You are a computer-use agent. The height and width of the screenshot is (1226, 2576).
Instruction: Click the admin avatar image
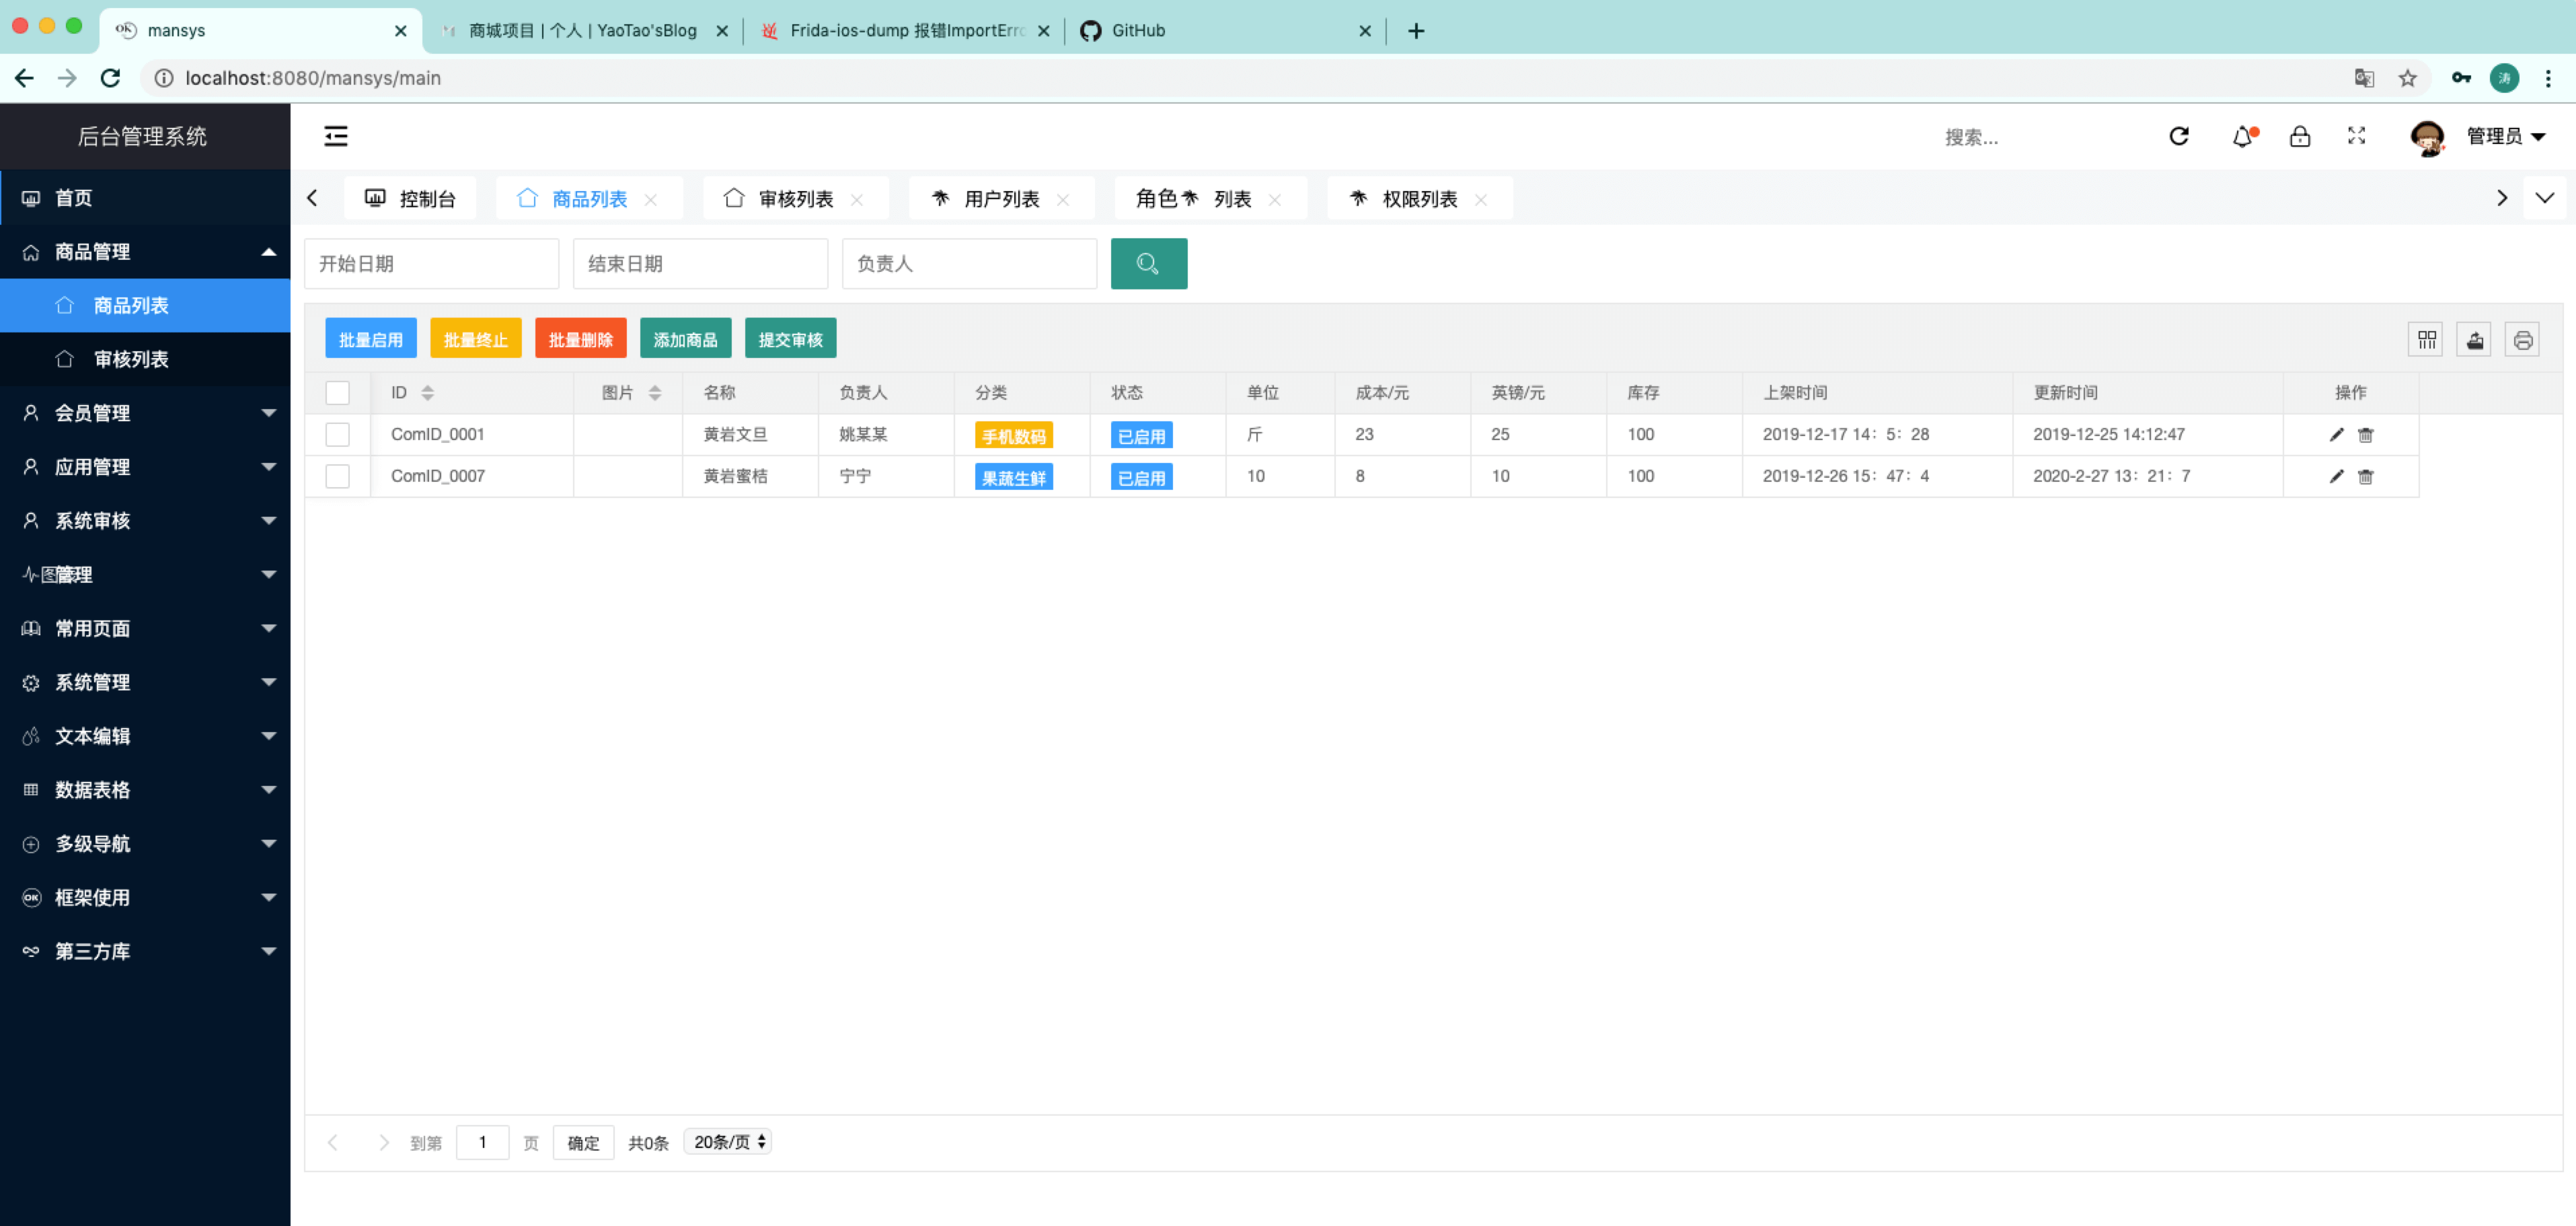coord(2427,137)
